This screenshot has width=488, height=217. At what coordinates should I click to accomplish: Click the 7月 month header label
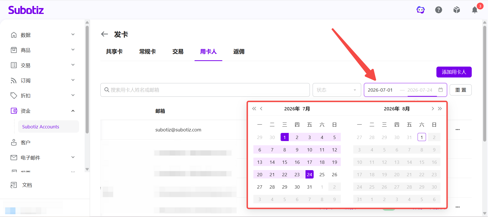coord(306,109)
